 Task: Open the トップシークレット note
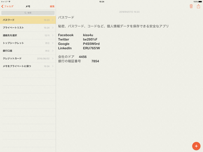tap(28, 43)
